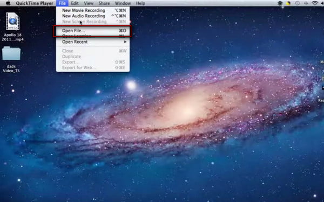Click the black flower-shaped menu bar icon
This screenshot has height=202, width=324.
point(280,3)
